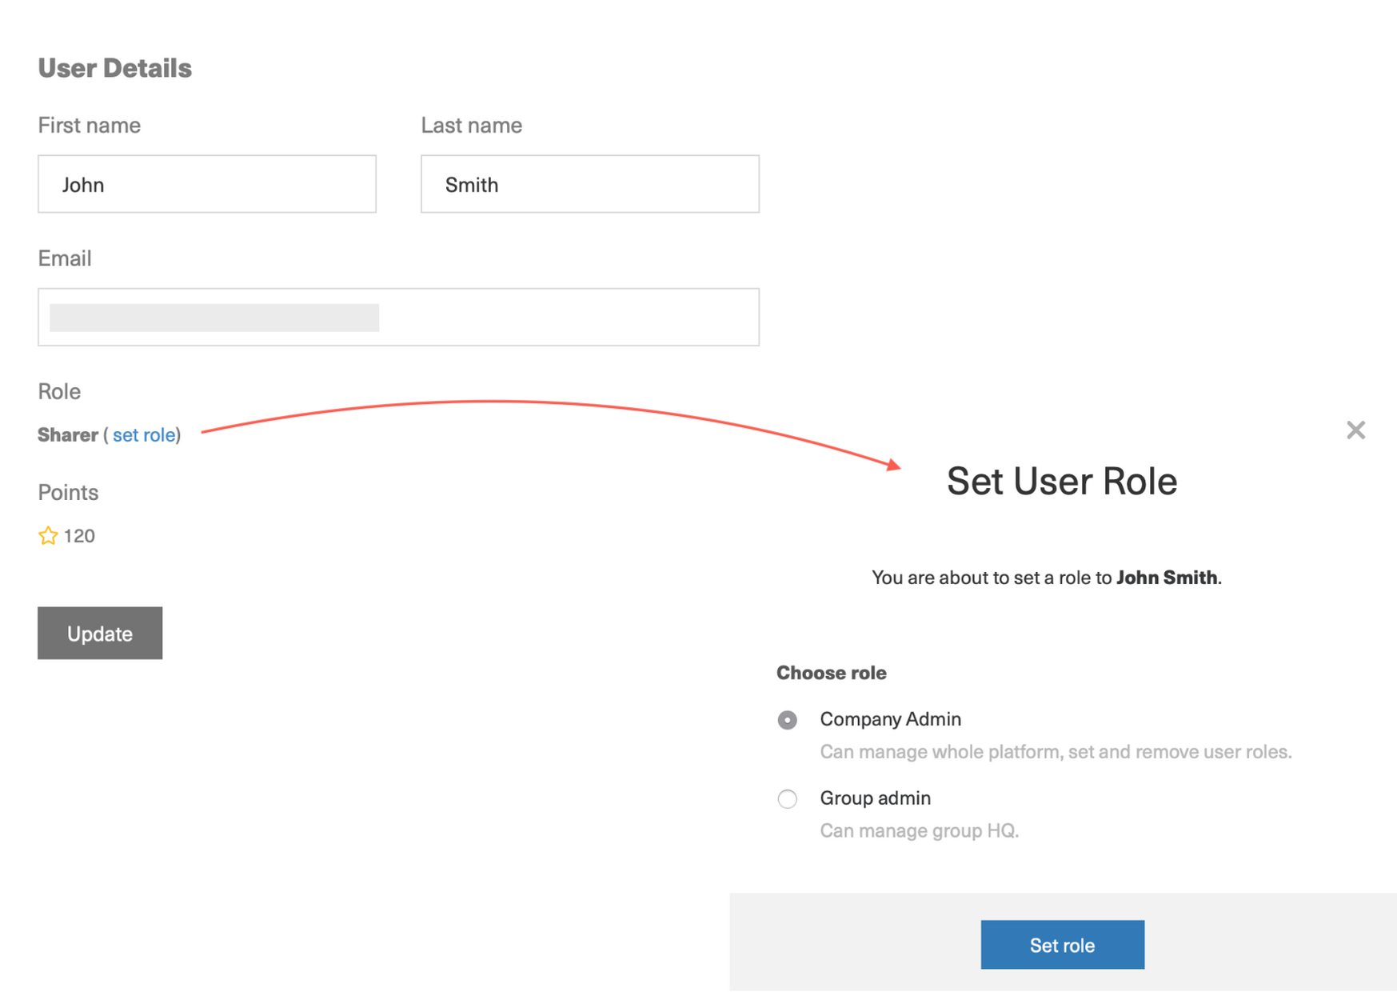Click the Update button
1397x992 pixels.
(x=100, y=633)
